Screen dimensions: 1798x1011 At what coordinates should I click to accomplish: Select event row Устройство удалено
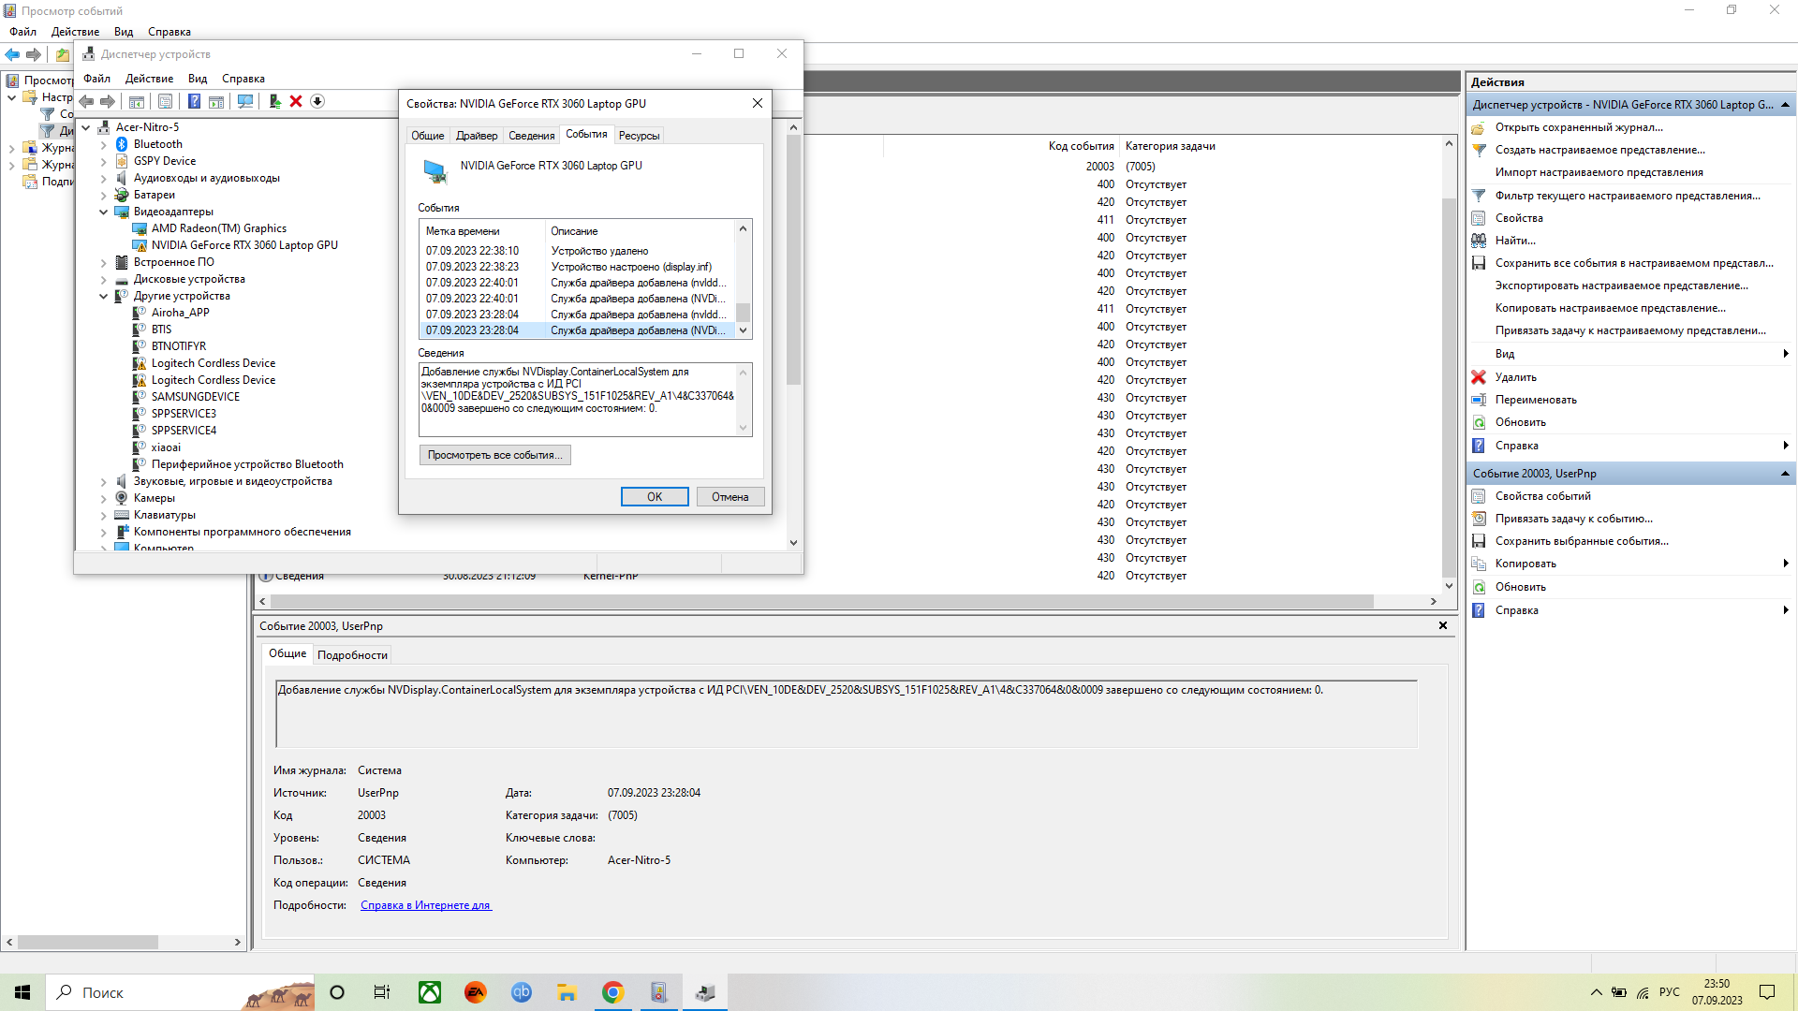[579, 251]
